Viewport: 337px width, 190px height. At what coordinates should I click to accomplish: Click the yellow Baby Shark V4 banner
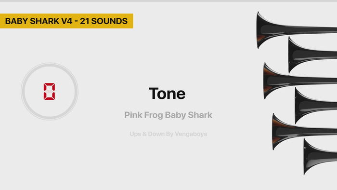coord(66,21)
